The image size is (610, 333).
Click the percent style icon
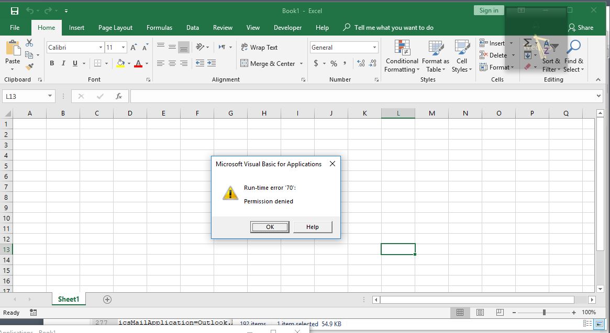coord(334,63)
